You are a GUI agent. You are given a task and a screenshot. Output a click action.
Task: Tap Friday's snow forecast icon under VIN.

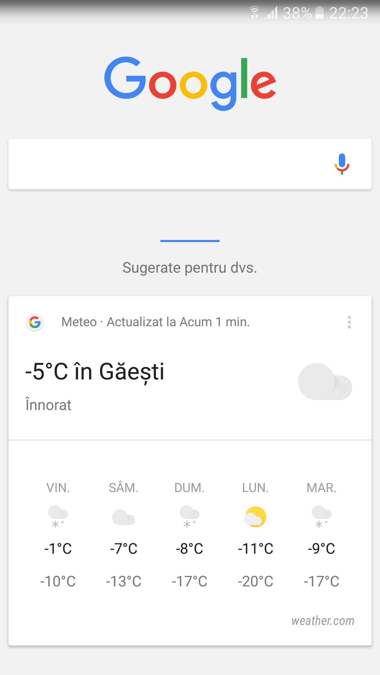pos(58,517)
